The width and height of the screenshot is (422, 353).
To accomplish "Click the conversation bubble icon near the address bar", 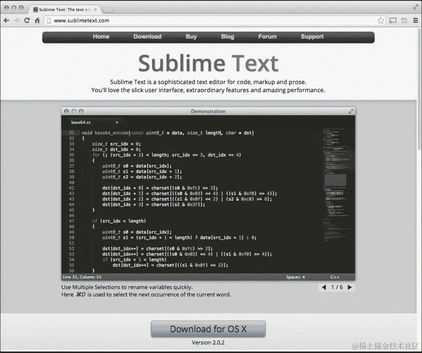I will [x=393, y=20].
